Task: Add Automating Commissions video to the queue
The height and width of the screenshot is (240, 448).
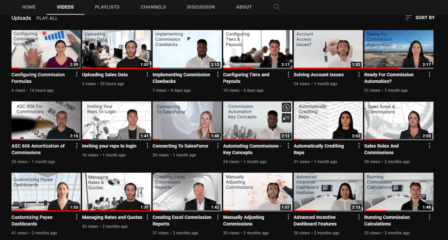Action: coord(286,118)
